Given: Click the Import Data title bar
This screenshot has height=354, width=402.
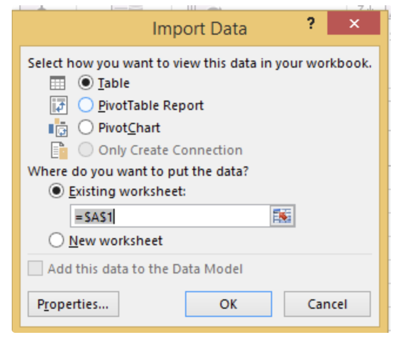Looking at the screenshot, I should coord(199,28).
